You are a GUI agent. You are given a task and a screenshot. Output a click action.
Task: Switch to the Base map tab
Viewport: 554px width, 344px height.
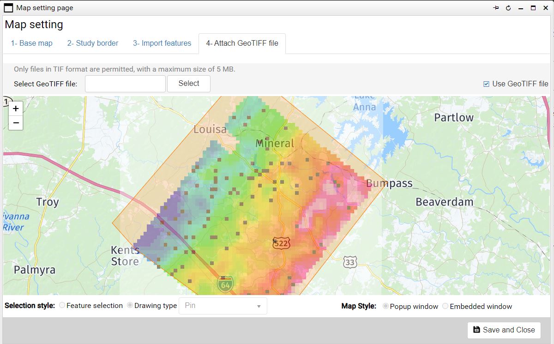[x=32, y=43]
